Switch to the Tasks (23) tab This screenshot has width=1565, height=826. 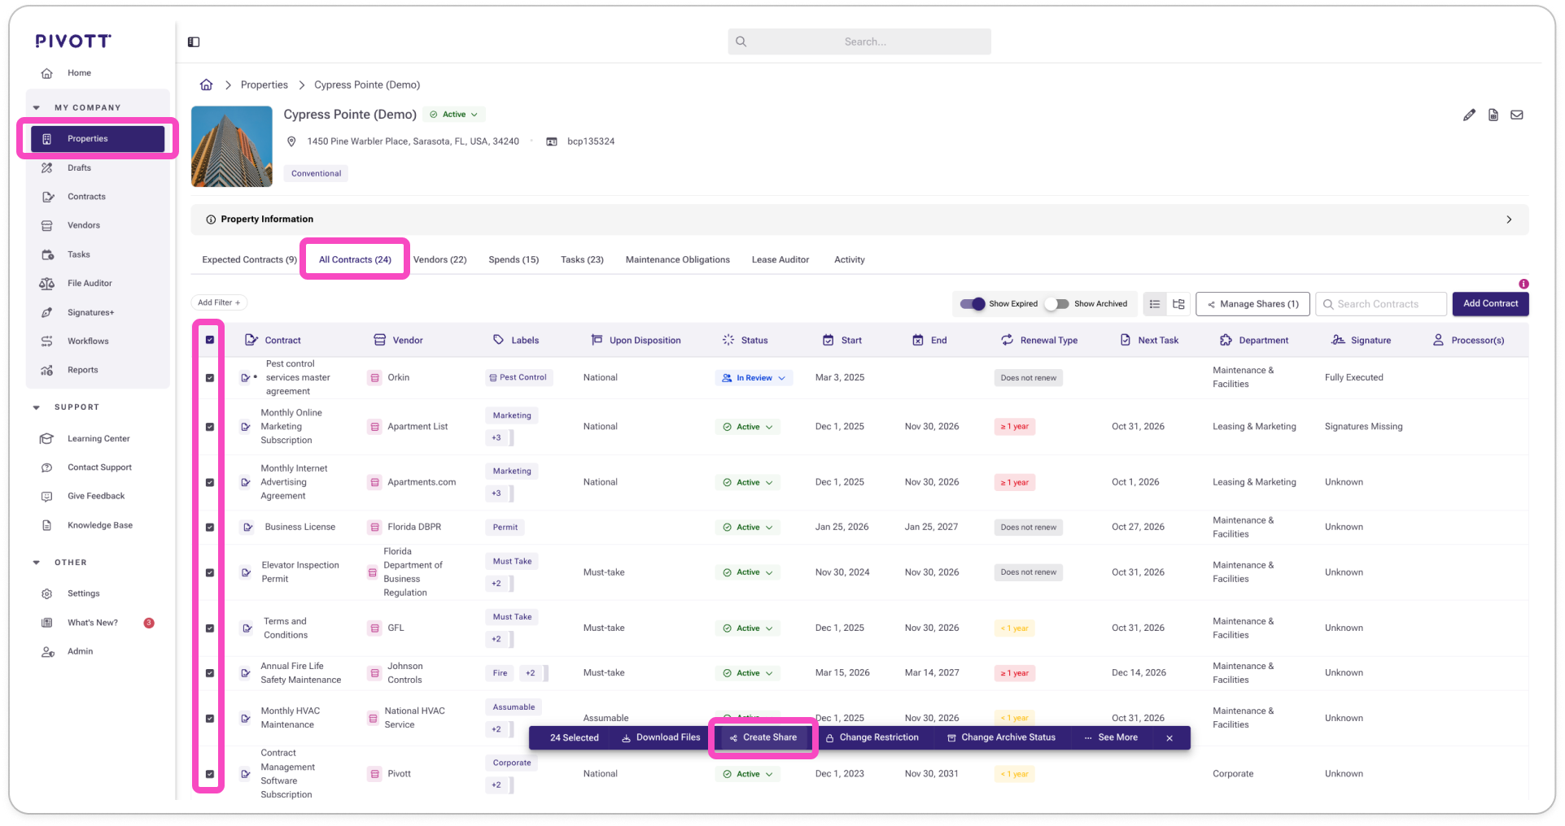pyautogui.click(x=582, y=260)
